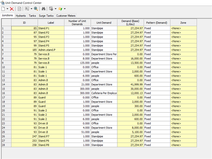Click the ID cell containing 85

(24, 28)
